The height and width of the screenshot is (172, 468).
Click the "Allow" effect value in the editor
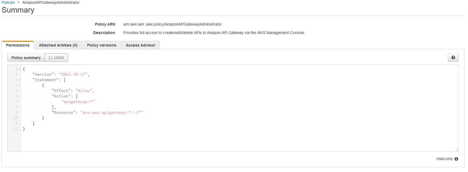pyautogui.click(x=84, y=91)
